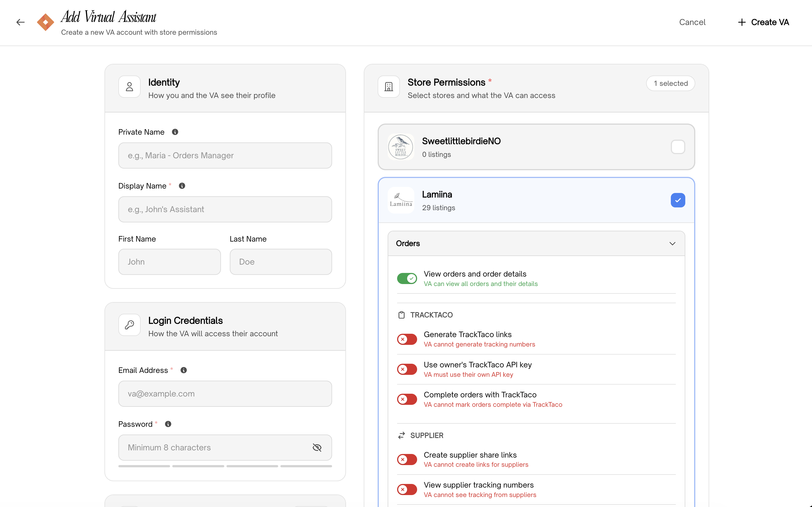Click the Login Credentials key icon
The image size is (812, 507).
tap(129, 325)
